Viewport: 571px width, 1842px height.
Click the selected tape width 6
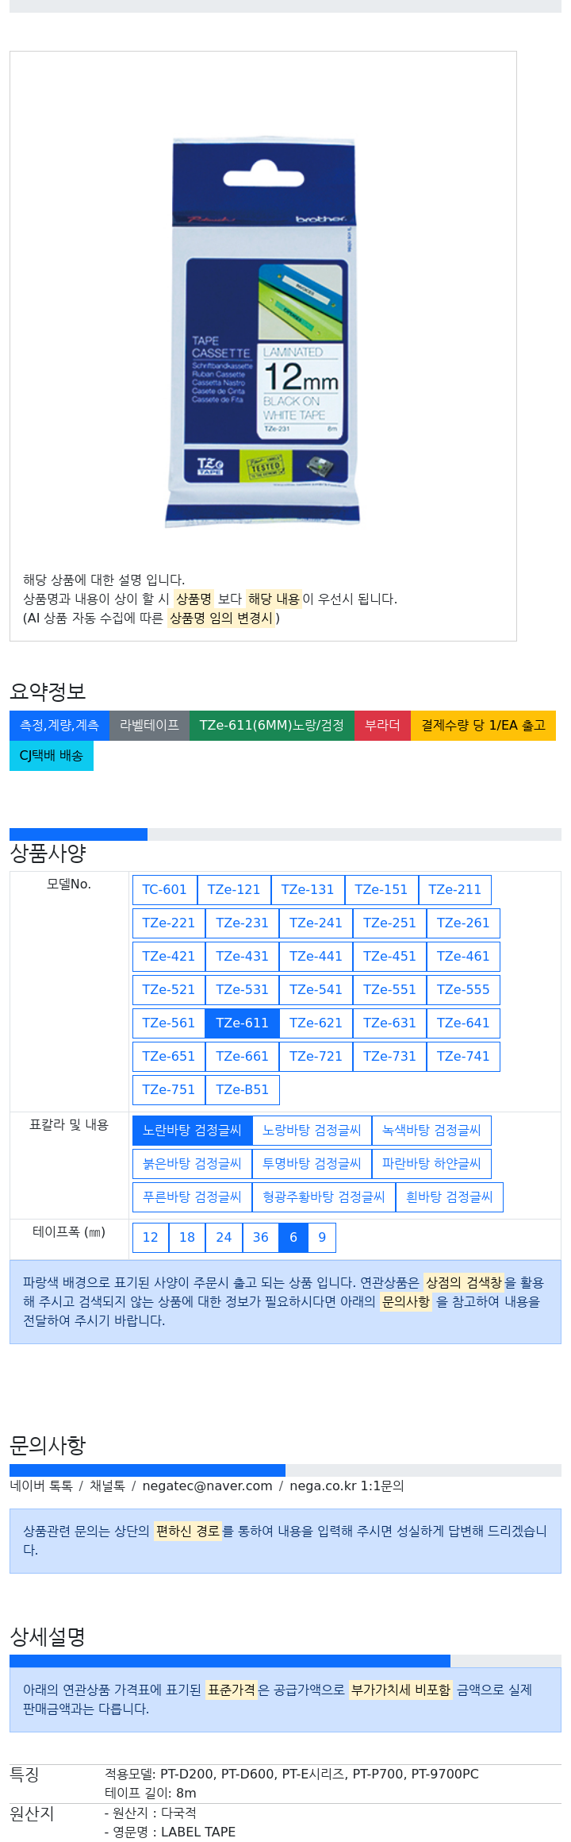pyautogui.click(x=293, y=1238)
